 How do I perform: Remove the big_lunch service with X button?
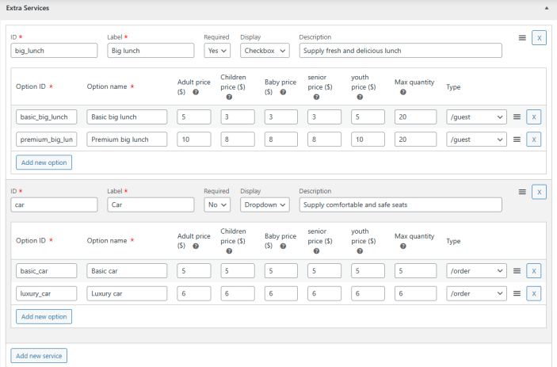tap(539, 37)
